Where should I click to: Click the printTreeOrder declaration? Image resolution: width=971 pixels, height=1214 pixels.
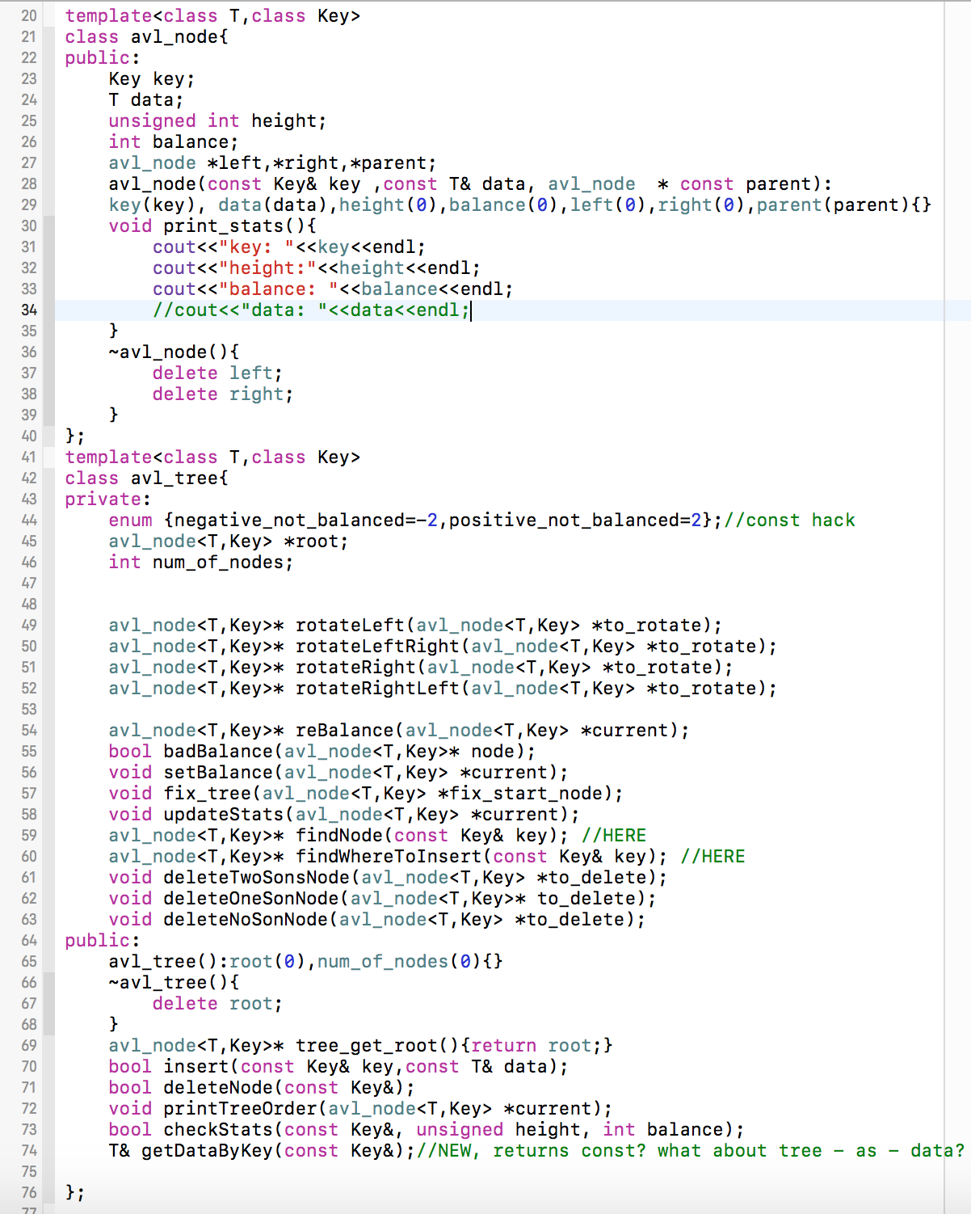click(x=360, y=1109)
